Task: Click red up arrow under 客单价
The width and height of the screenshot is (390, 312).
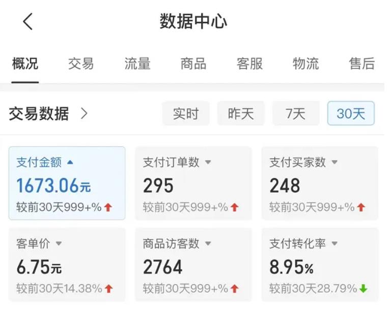Action: tap(108, 289)
